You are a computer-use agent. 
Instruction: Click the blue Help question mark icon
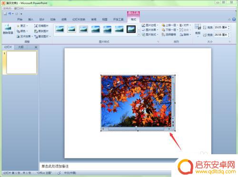click(x=234, y=19)
